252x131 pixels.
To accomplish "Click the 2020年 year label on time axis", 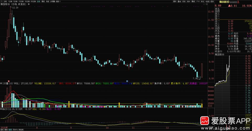I will pyautogui.click(x=4, y=128).
